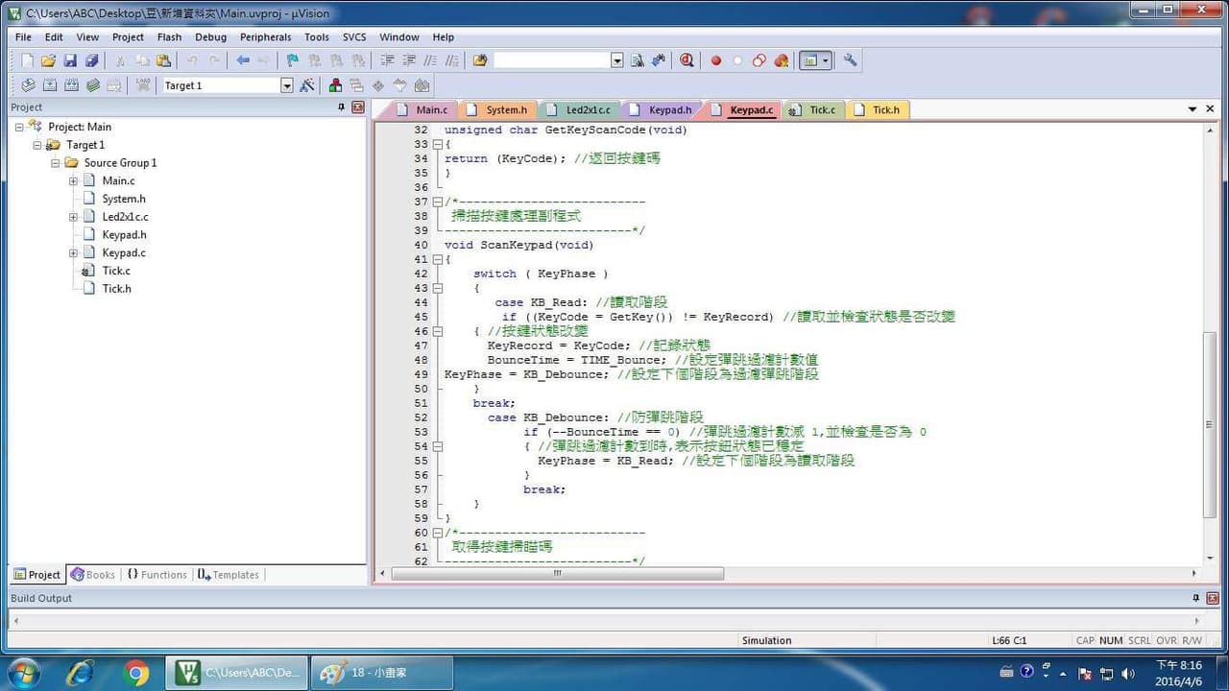
Task: Open the Target 1 dropdown
Action: (x=286, y=85)
